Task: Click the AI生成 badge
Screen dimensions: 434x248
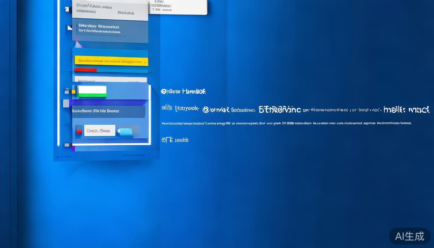Action: coord(409,236)
